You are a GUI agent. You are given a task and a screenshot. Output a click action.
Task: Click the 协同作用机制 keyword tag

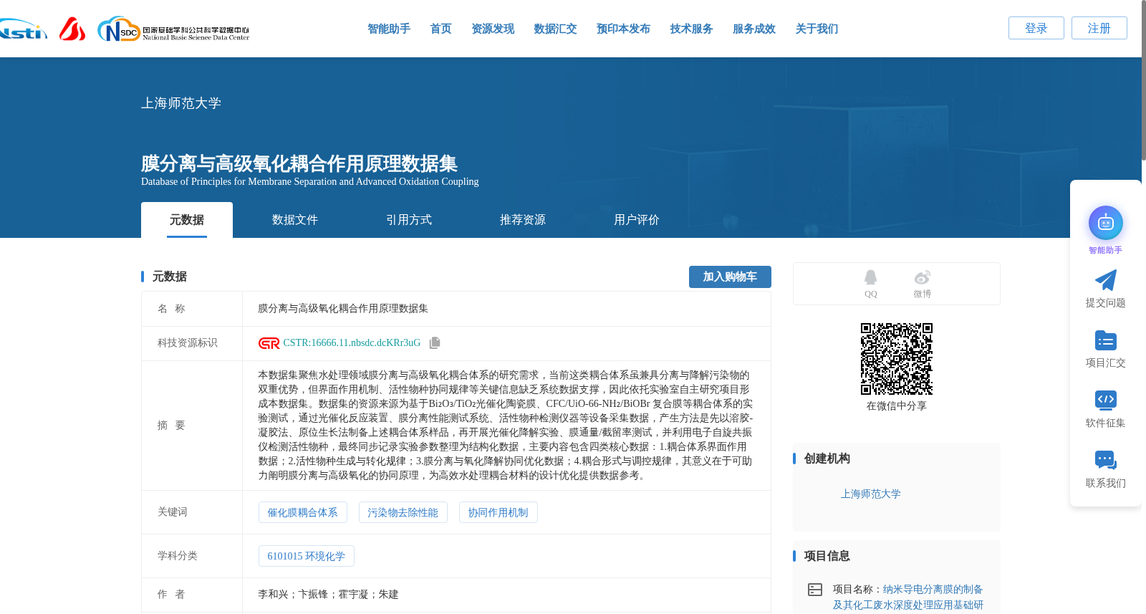[498, 512]
